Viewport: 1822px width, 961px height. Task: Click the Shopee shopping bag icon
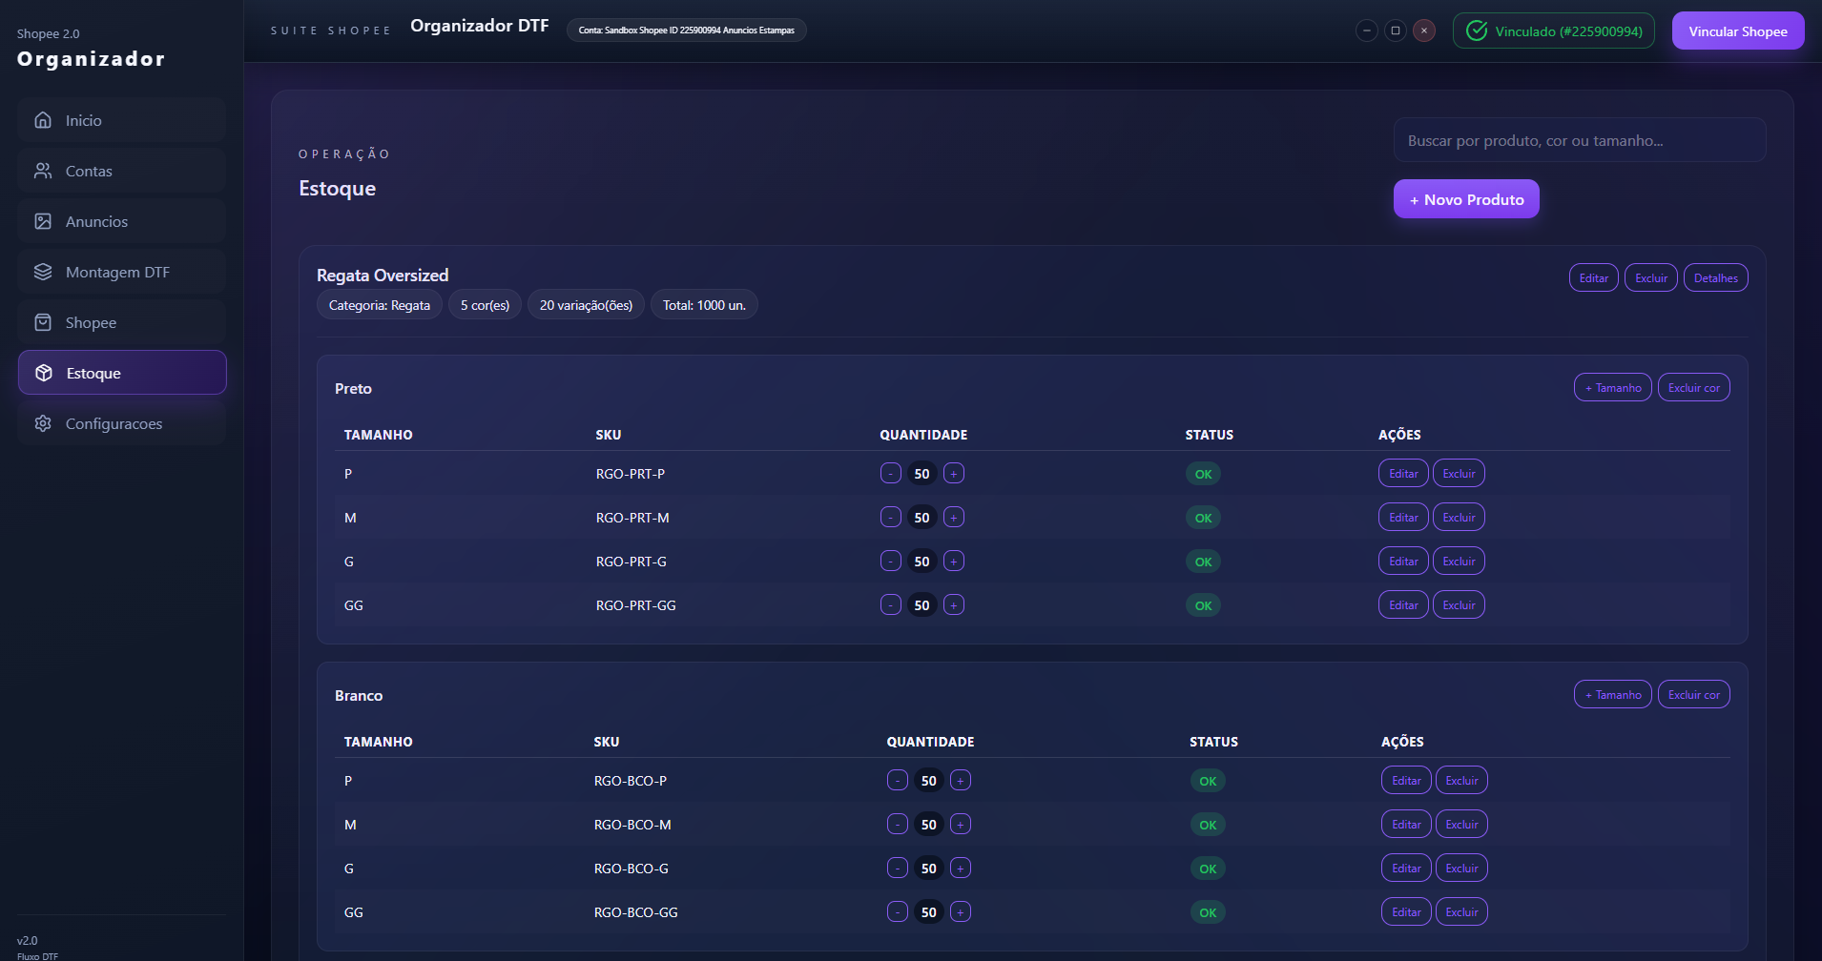point(43,322)
